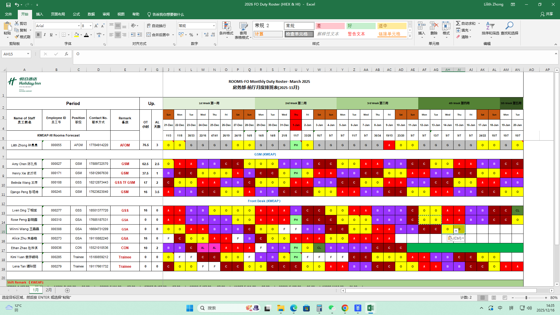The height and width of the screenshot is (315, 560).
Task: Click the fill color bucket icon
Action: click(x=76, y=35)
